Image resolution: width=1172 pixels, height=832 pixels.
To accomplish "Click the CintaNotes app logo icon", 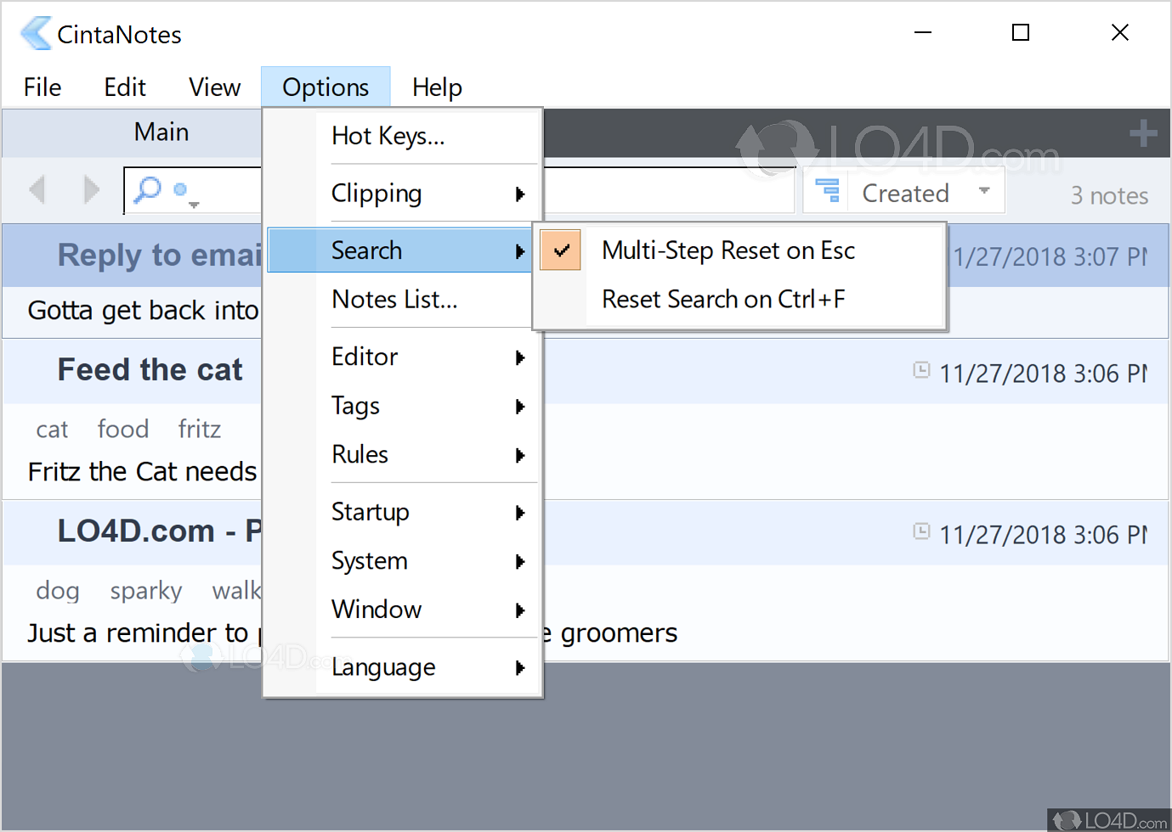I will coord(36,34).
